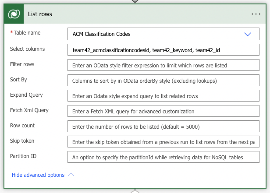Click the List rows card title
Viewport: 270px width, 193px height.
coord(40,14)
